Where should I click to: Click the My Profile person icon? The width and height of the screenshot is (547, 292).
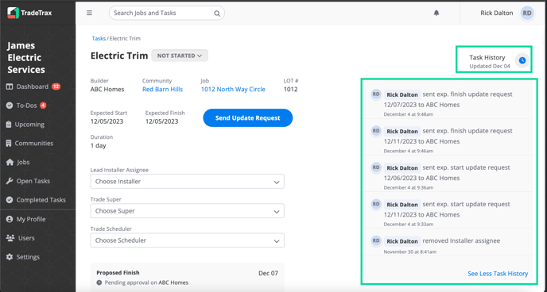point(10,219)
